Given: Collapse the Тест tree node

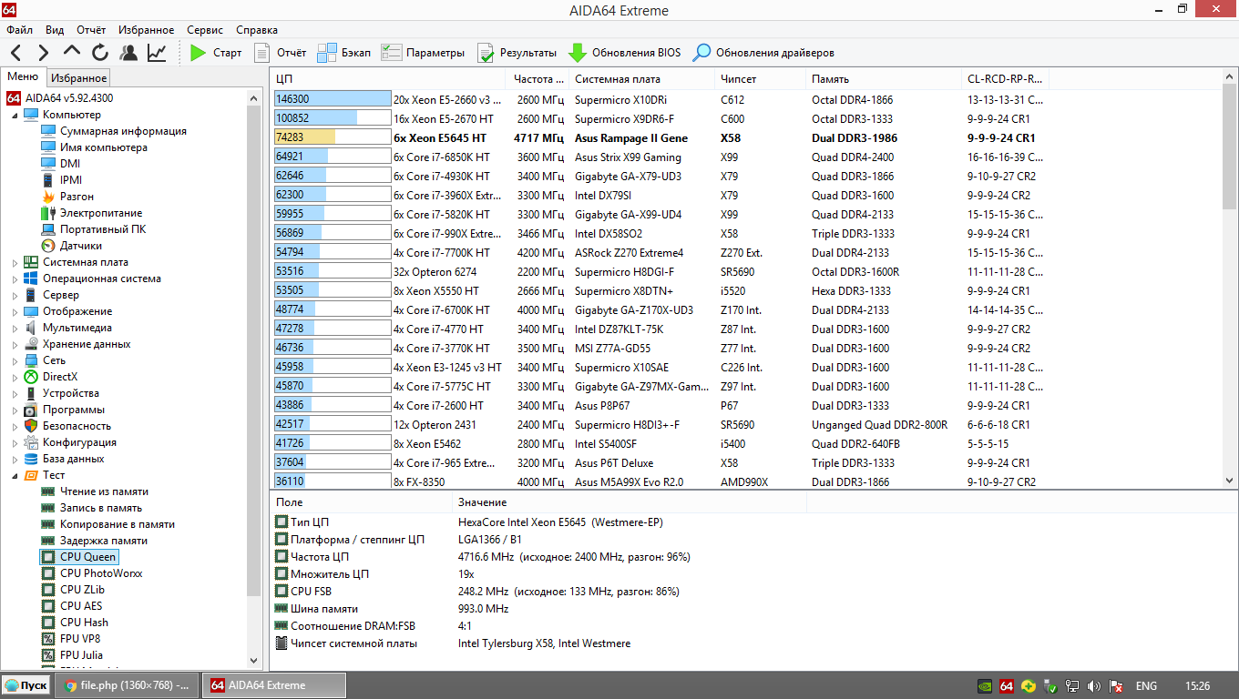Looking at the screenshot, I should [15, 476].
